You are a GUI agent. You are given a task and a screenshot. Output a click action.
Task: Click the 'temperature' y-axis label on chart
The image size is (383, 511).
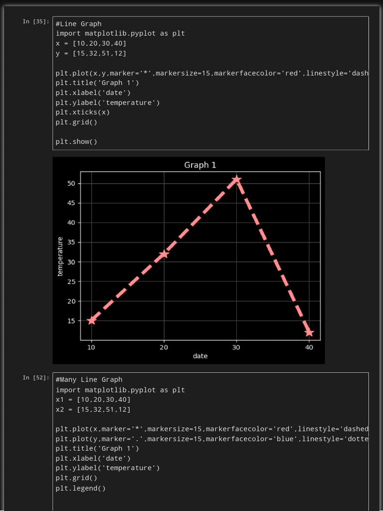point(60,256)
